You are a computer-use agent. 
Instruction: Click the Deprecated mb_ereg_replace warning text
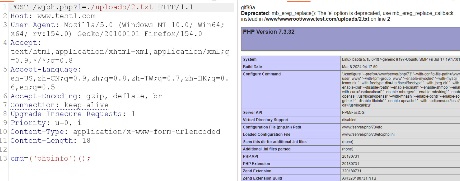pos(347,16)
